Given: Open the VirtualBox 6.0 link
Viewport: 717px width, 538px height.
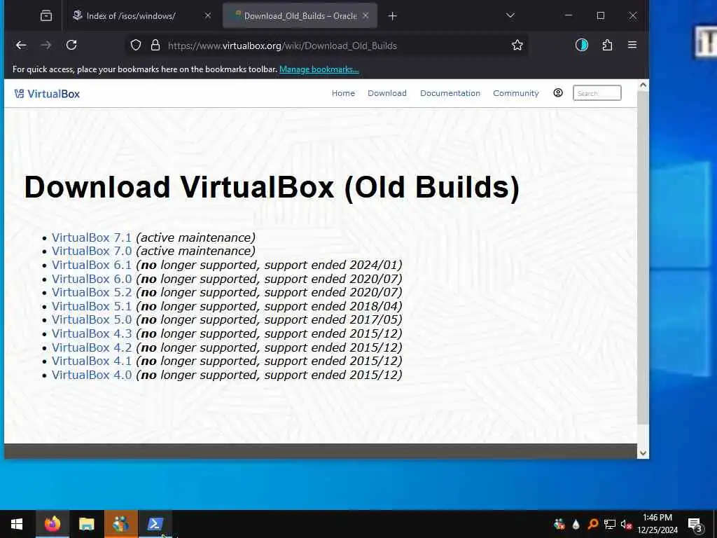Looking at the screenshot, I should click(x=92, y=279).
